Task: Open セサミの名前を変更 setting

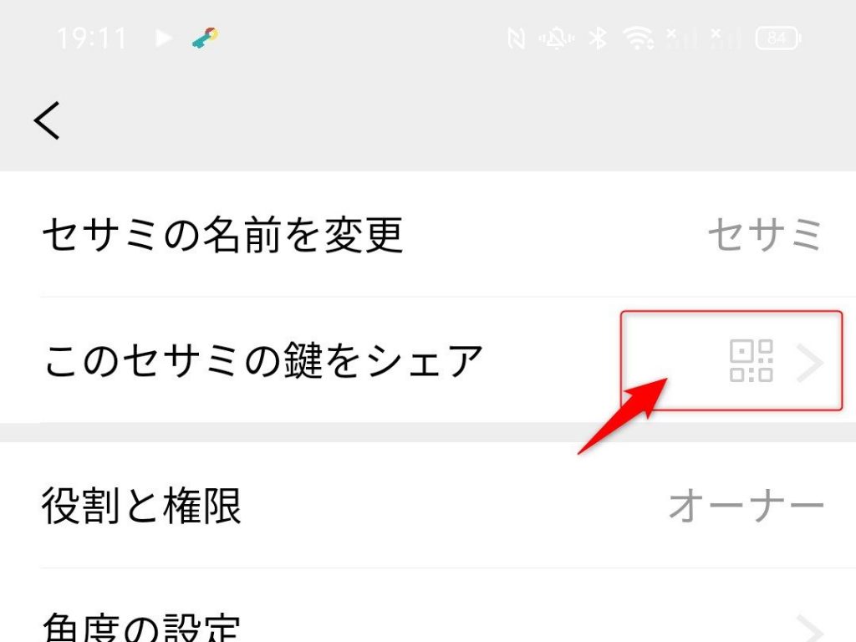Action: pyautogui.click(x=428, y=234)
